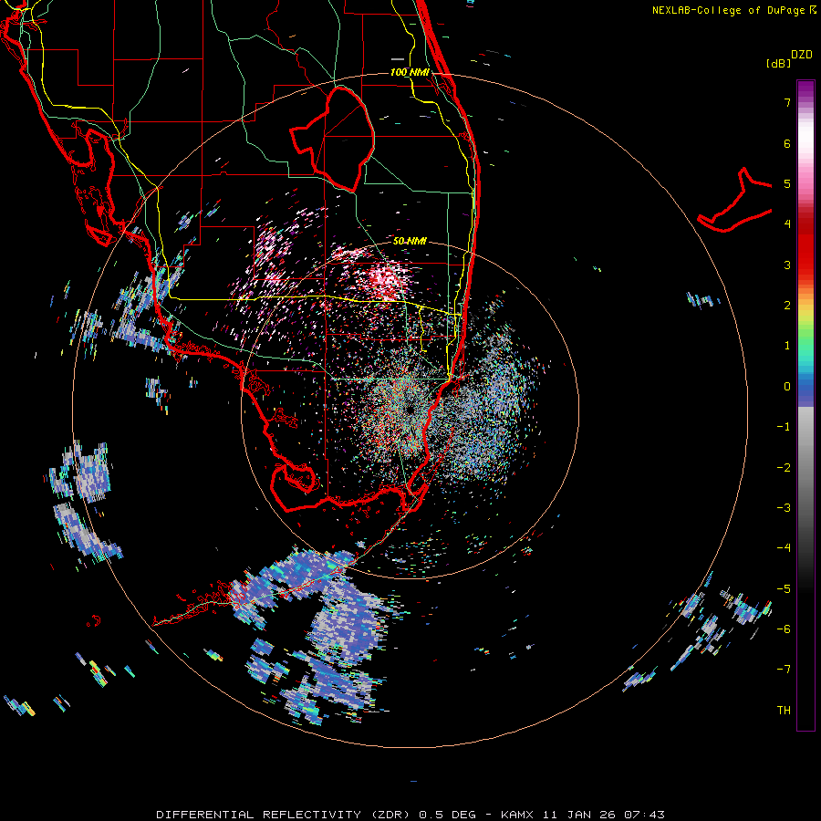Click the 07:43 timestamp in caption
Screen dimensions: 821x821
[x=644, y=815]
